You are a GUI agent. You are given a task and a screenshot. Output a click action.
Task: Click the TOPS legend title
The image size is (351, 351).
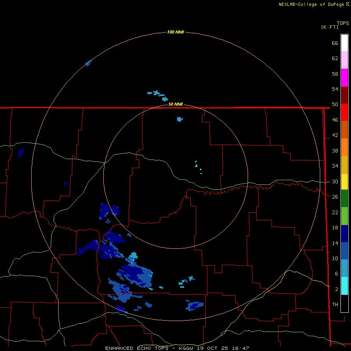(x=343, y=23)
